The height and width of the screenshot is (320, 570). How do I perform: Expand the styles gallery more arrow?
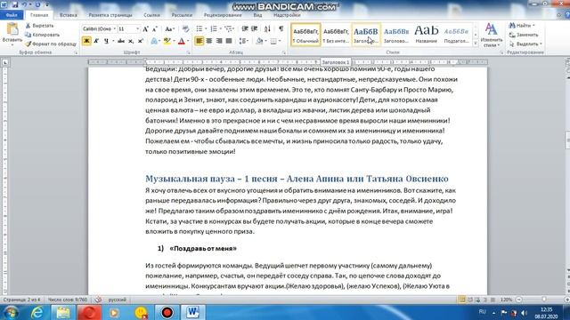[x=475, y=44]
